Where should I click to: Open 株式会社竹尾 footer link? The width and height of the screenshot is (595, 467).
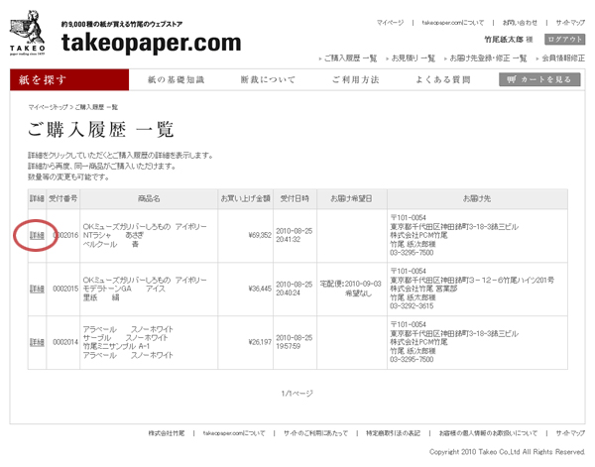pos(166,433)
